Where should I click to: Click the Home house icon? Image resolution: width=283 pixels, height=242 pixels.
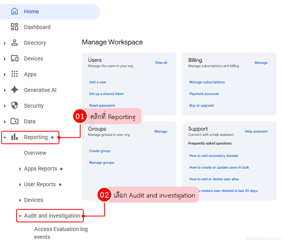pos(15,11)
